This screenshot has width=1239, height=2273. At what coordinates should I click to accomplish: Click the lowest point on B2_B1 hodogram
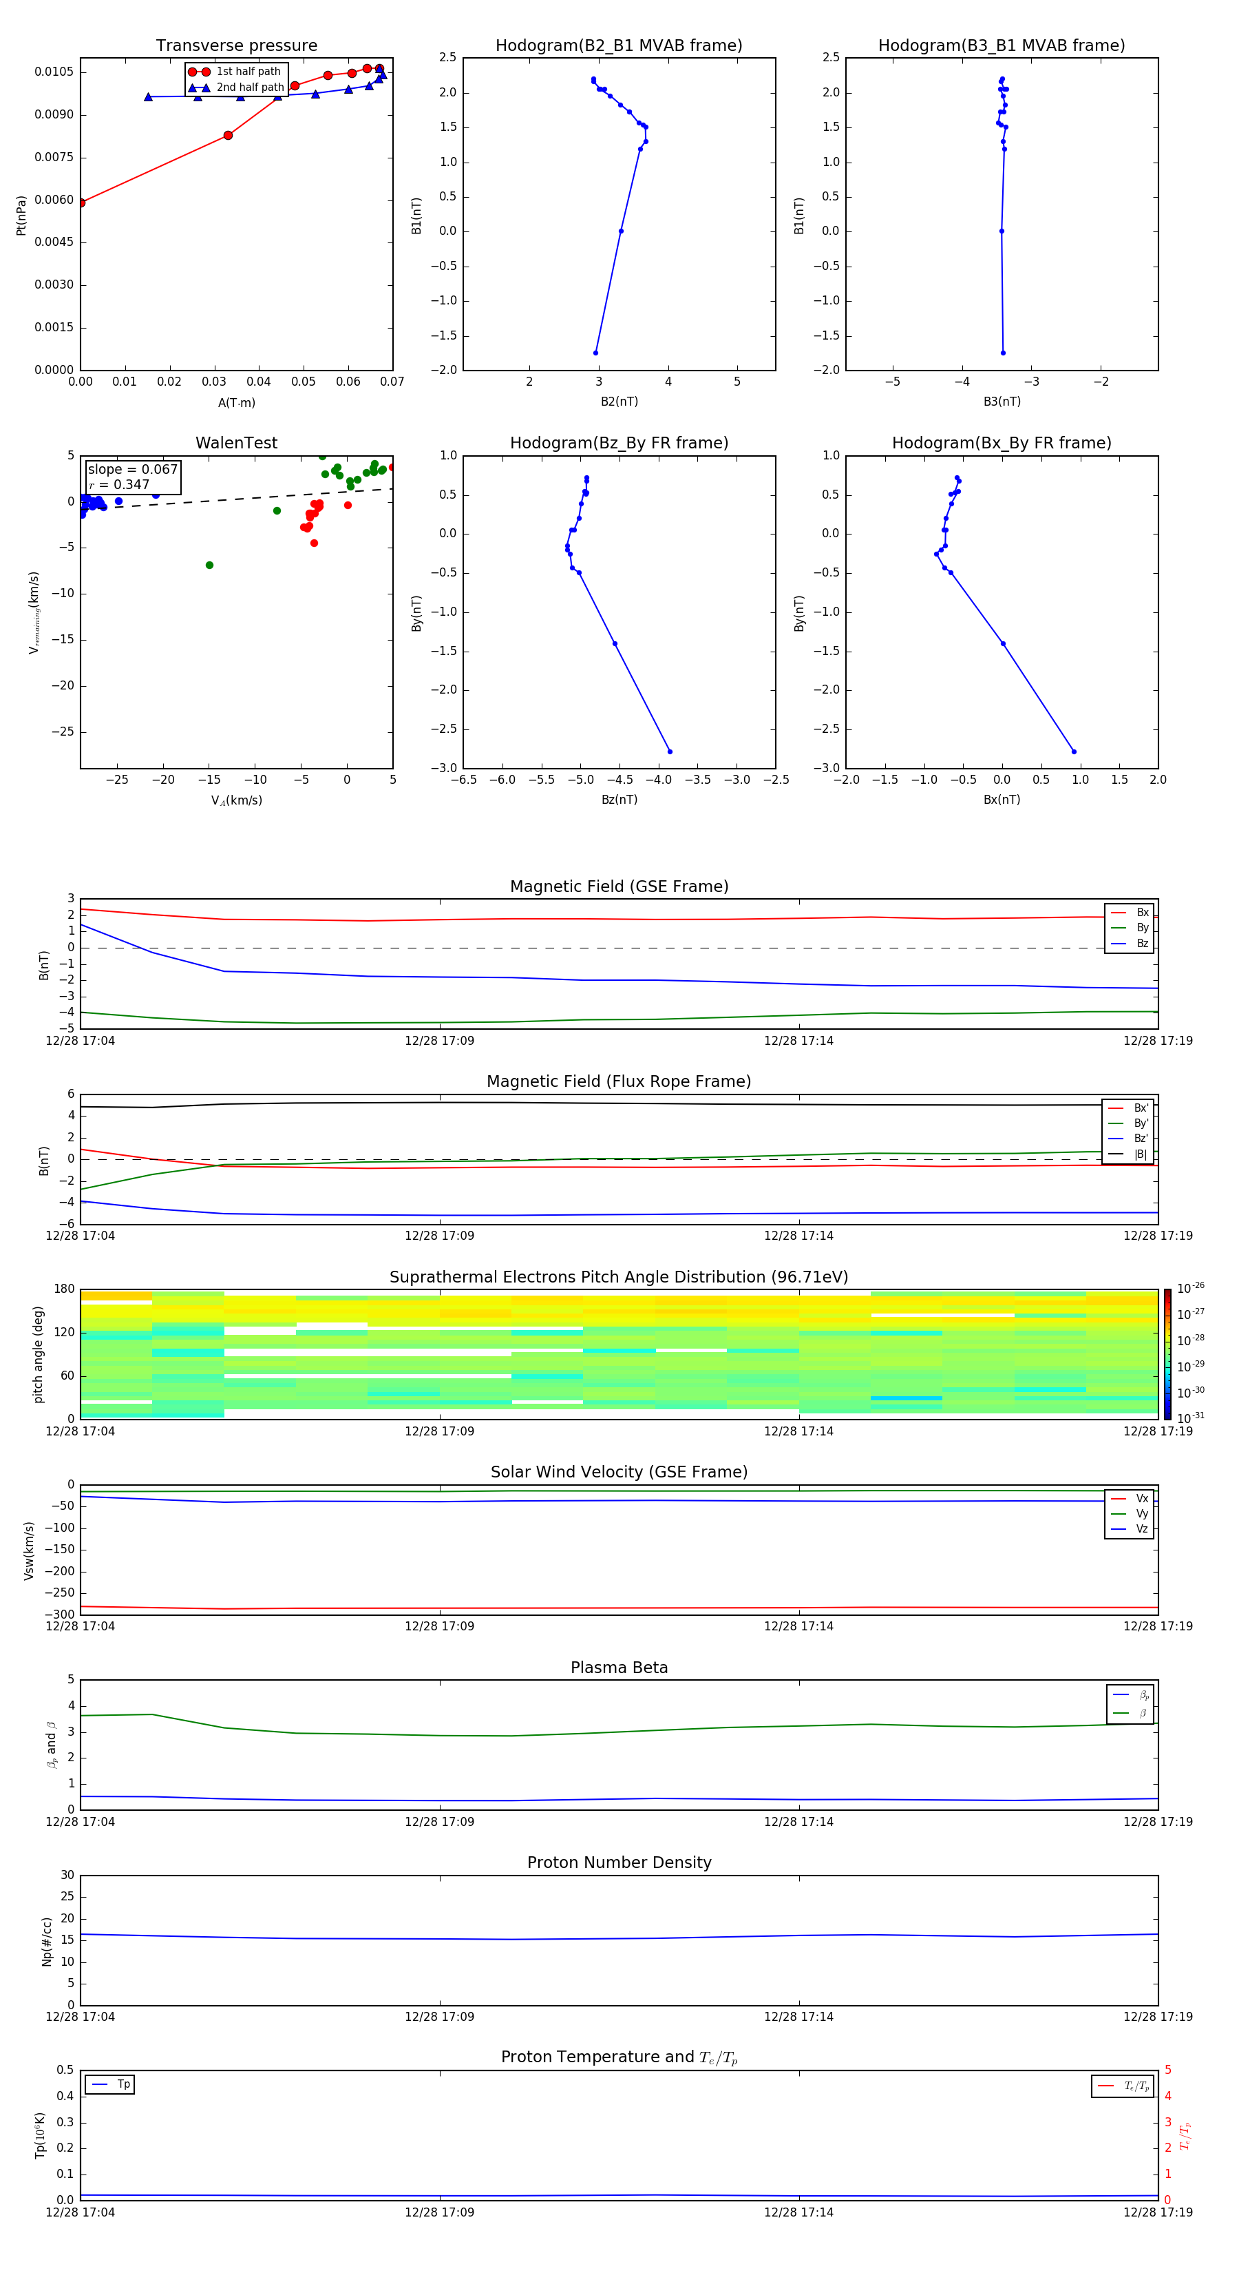point(595,353)
